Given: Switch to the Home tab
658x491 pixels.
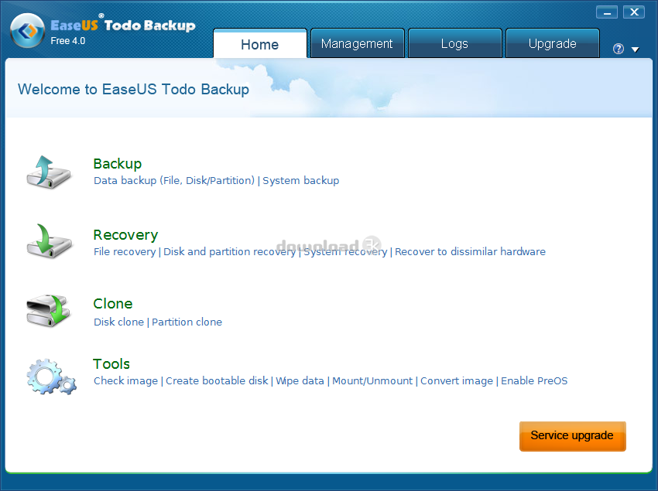Looking at the screenshot, I should [260, 43].
